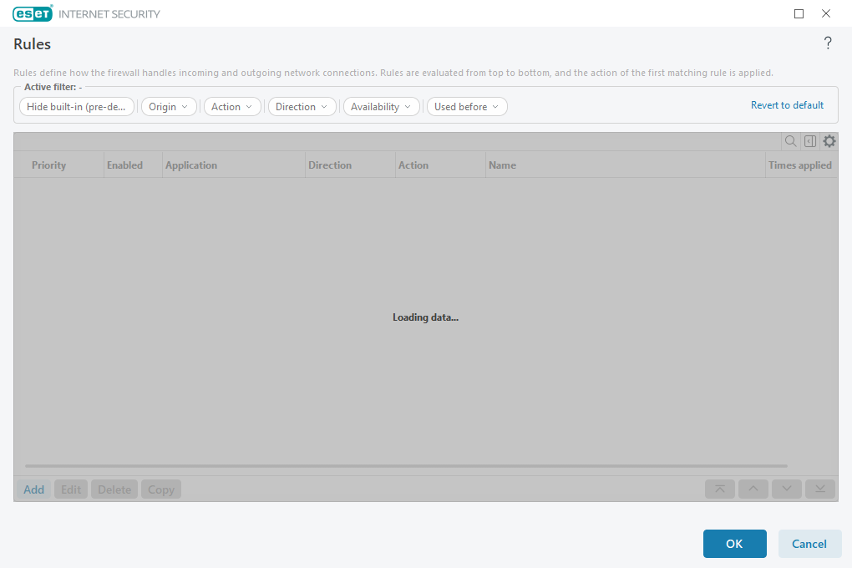The width and height of the screenshot is (852, 568).
Task: Toggle the side panel collapse icon
Action: pyautogui.click(x=809, y=141)
